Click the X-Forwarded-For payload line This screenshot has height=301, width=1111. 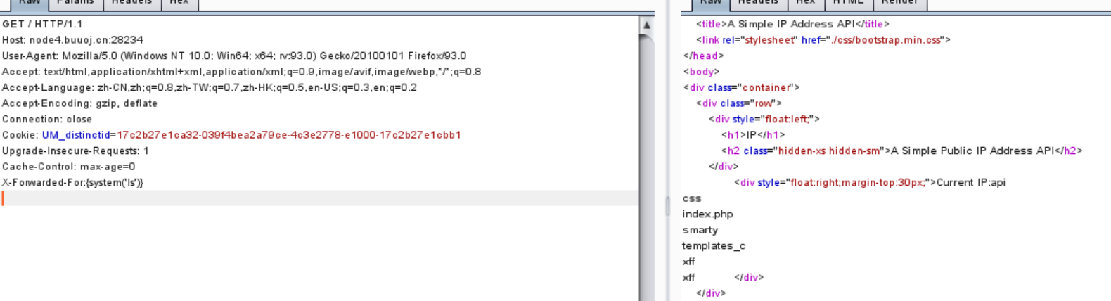[72, 182]
